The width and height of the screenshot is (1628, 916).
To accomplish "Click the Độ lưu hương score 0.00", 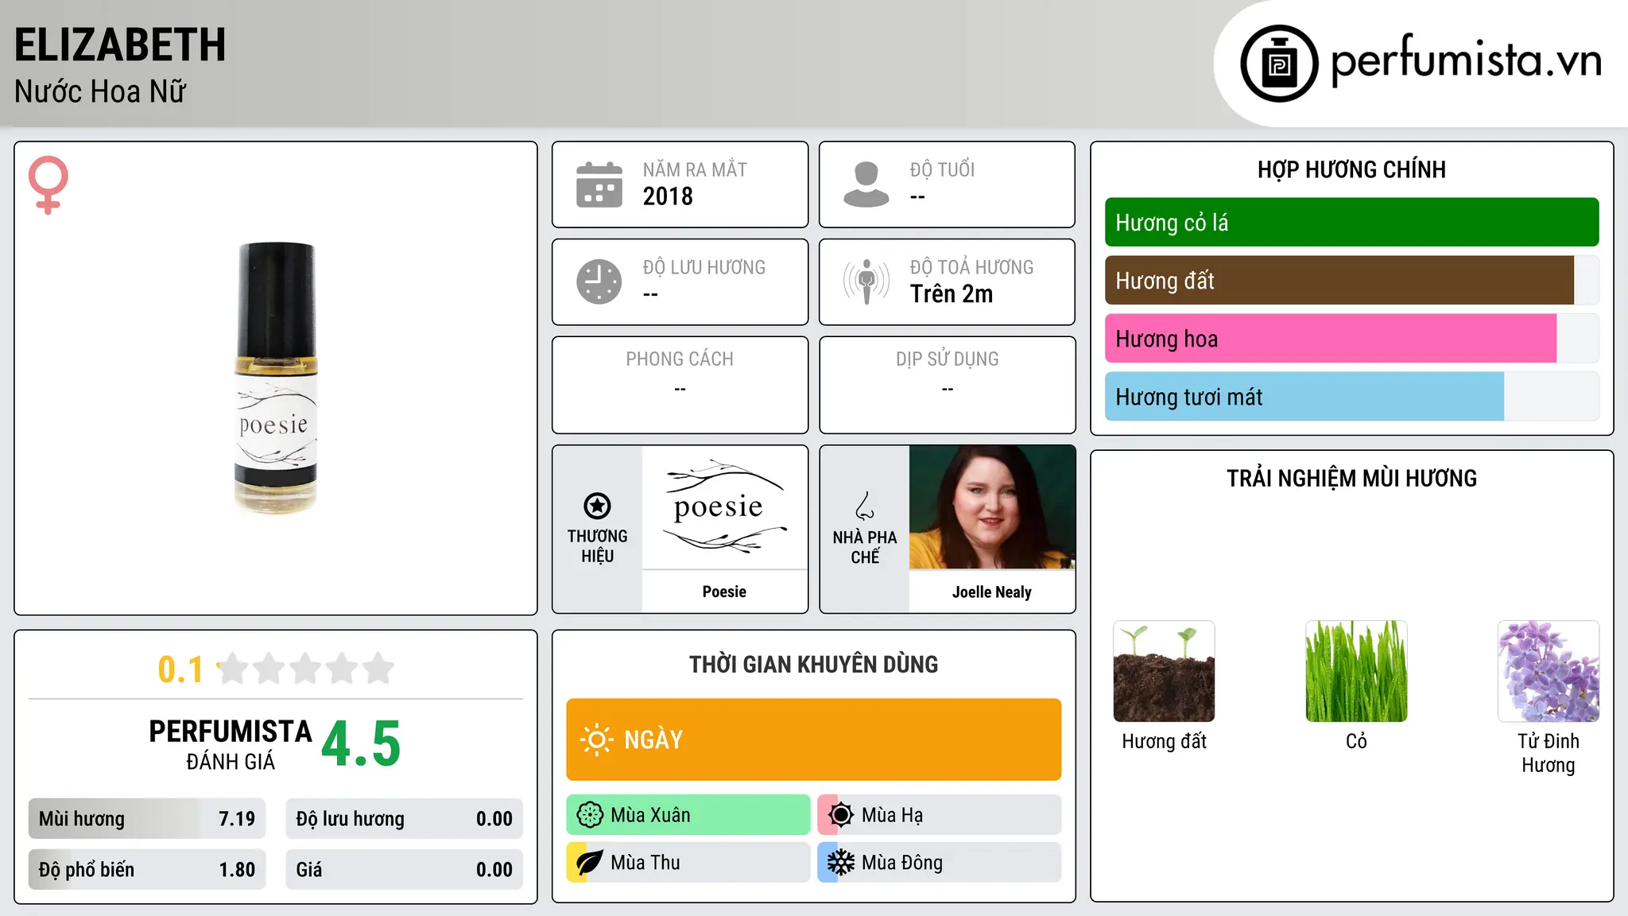I will (x=494, y=819).
